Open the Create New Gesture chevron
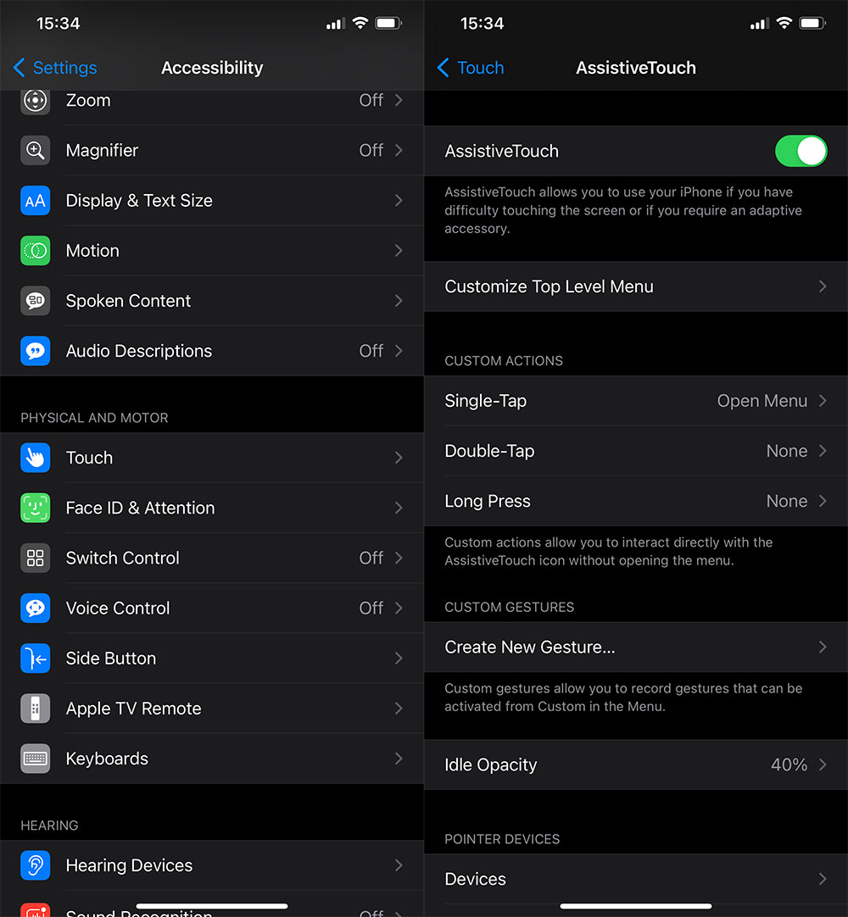 (823, 647)
